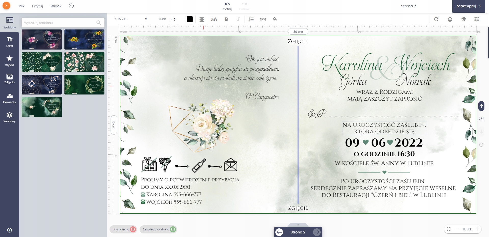Open the Szablony templates panel
This screenshot has height=237, width=489.
point(9,23)
